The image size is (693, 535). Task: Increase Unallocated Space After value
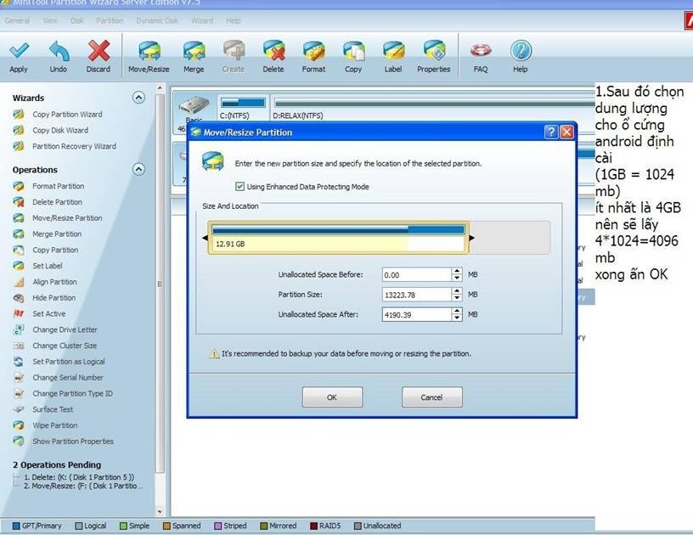point(457,311)
